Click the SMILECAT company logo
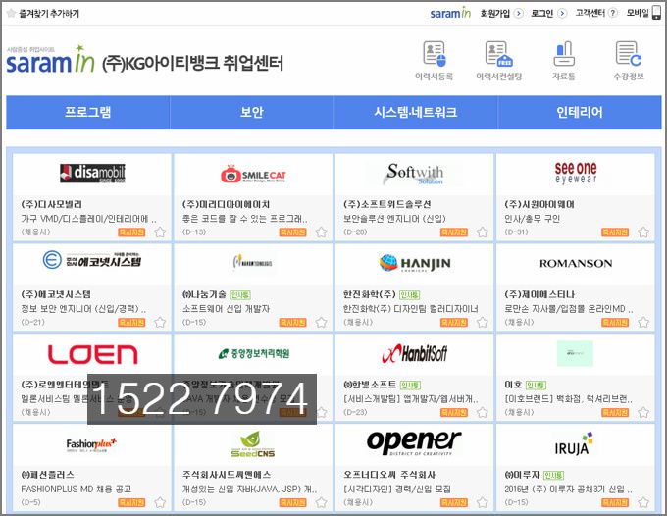This screenshot has width=667, height=516. click(x=253, y=174)
